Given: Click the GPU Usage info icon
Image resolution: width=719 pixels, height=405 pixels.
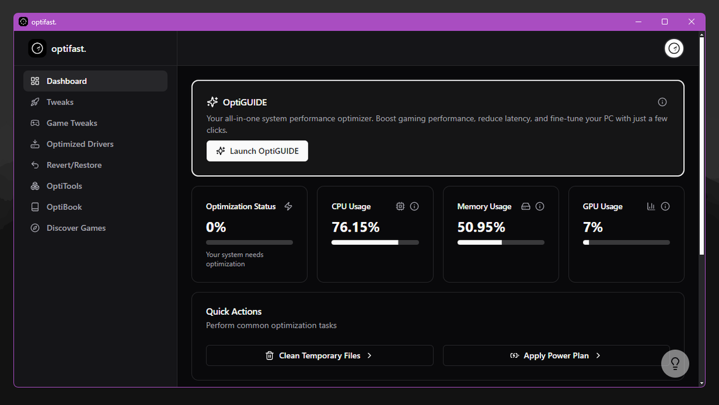Looking at the screenshot, I should (x=665, y=206).
